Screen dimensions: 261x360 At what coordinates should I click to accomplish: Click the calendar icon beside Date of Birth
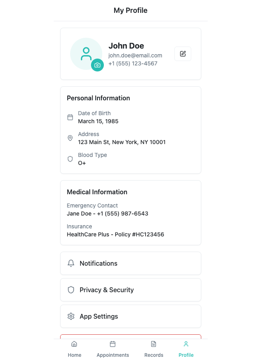tap(70, 117)
